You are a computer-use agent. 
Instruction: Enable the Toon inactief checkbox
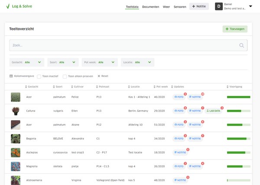pyautogui.click(x=39, y=77)
